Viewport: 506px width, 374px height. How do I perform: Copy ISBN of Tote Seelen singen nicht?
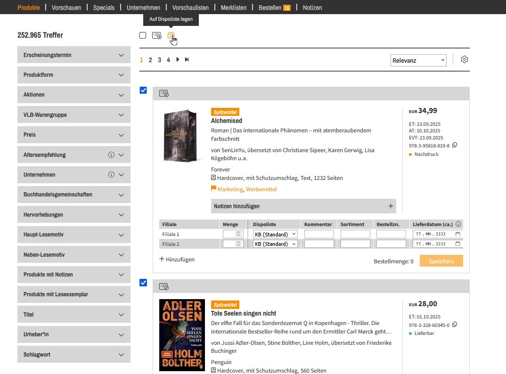tap(455, 325)
